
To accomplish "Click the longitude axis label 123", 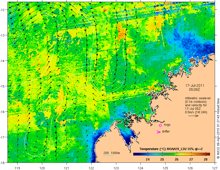I will point(116,168).
